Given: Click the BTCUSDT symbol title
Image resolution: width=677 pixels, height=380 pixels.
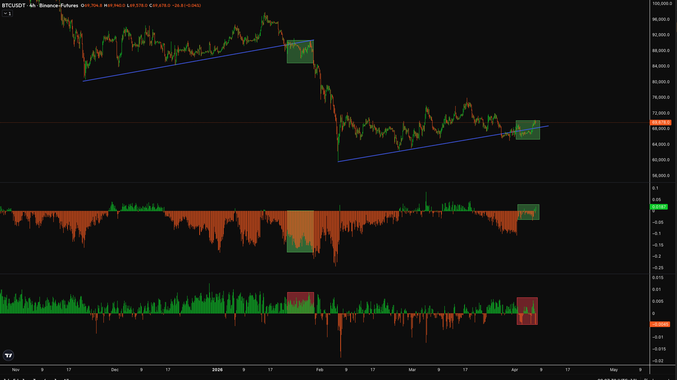Looking at the screenshot, I should [14, 6].
